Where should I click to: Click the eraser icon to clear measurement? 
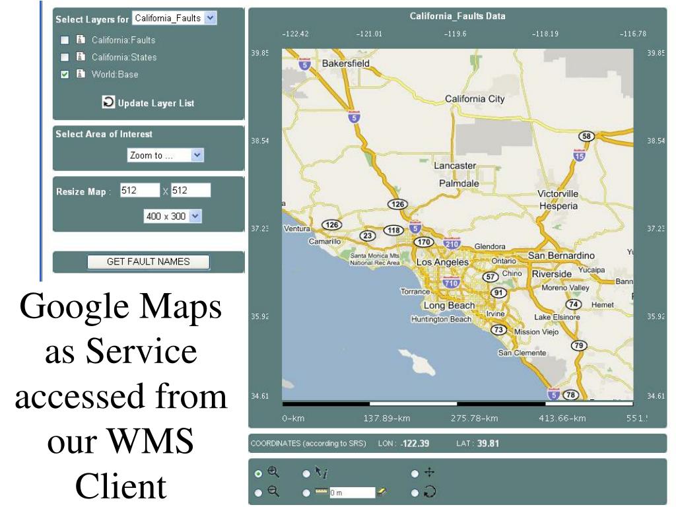point(382,491)
